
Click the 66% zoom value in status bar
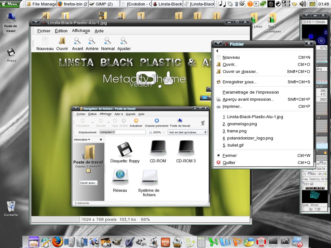pyautogui.click(x=145, y=219)
